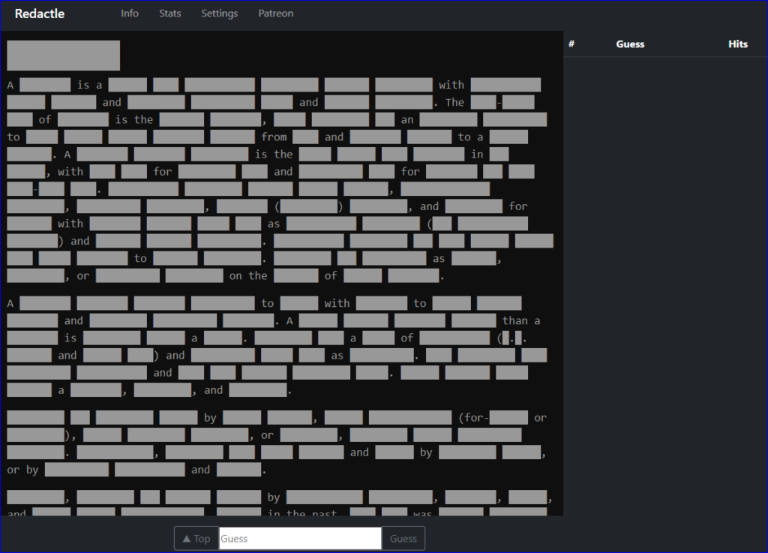This screenshot has width=768, height=553.
Task: Click the redacted word just before "than a"
Action: click(473, 320)
